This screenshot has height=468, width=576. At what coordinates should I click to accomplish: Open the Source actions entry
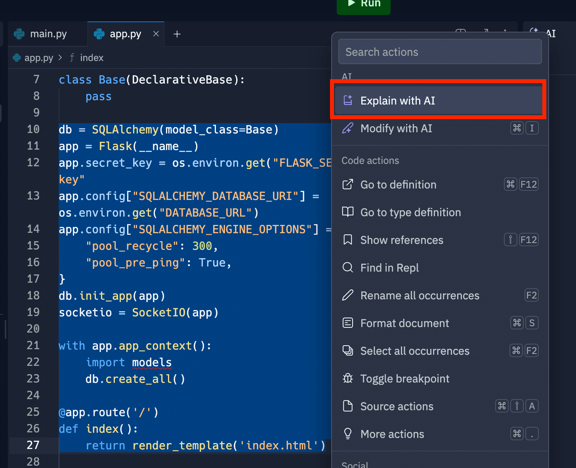[x=397, y=407]
